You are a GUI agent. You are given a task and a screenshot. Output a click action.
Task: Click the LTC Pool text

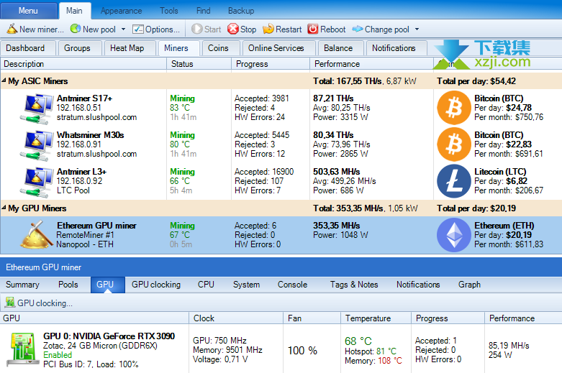(x=73, y=190)
